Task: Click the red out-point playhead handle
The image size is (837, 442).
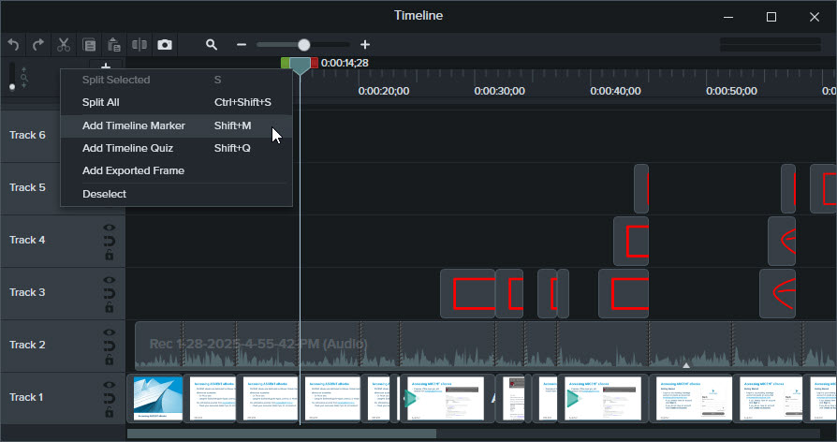Action: click(315, 63)
